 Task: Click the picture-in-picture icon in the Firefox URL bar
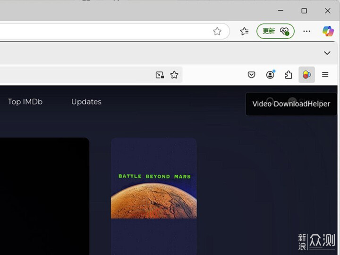[160, 75]
